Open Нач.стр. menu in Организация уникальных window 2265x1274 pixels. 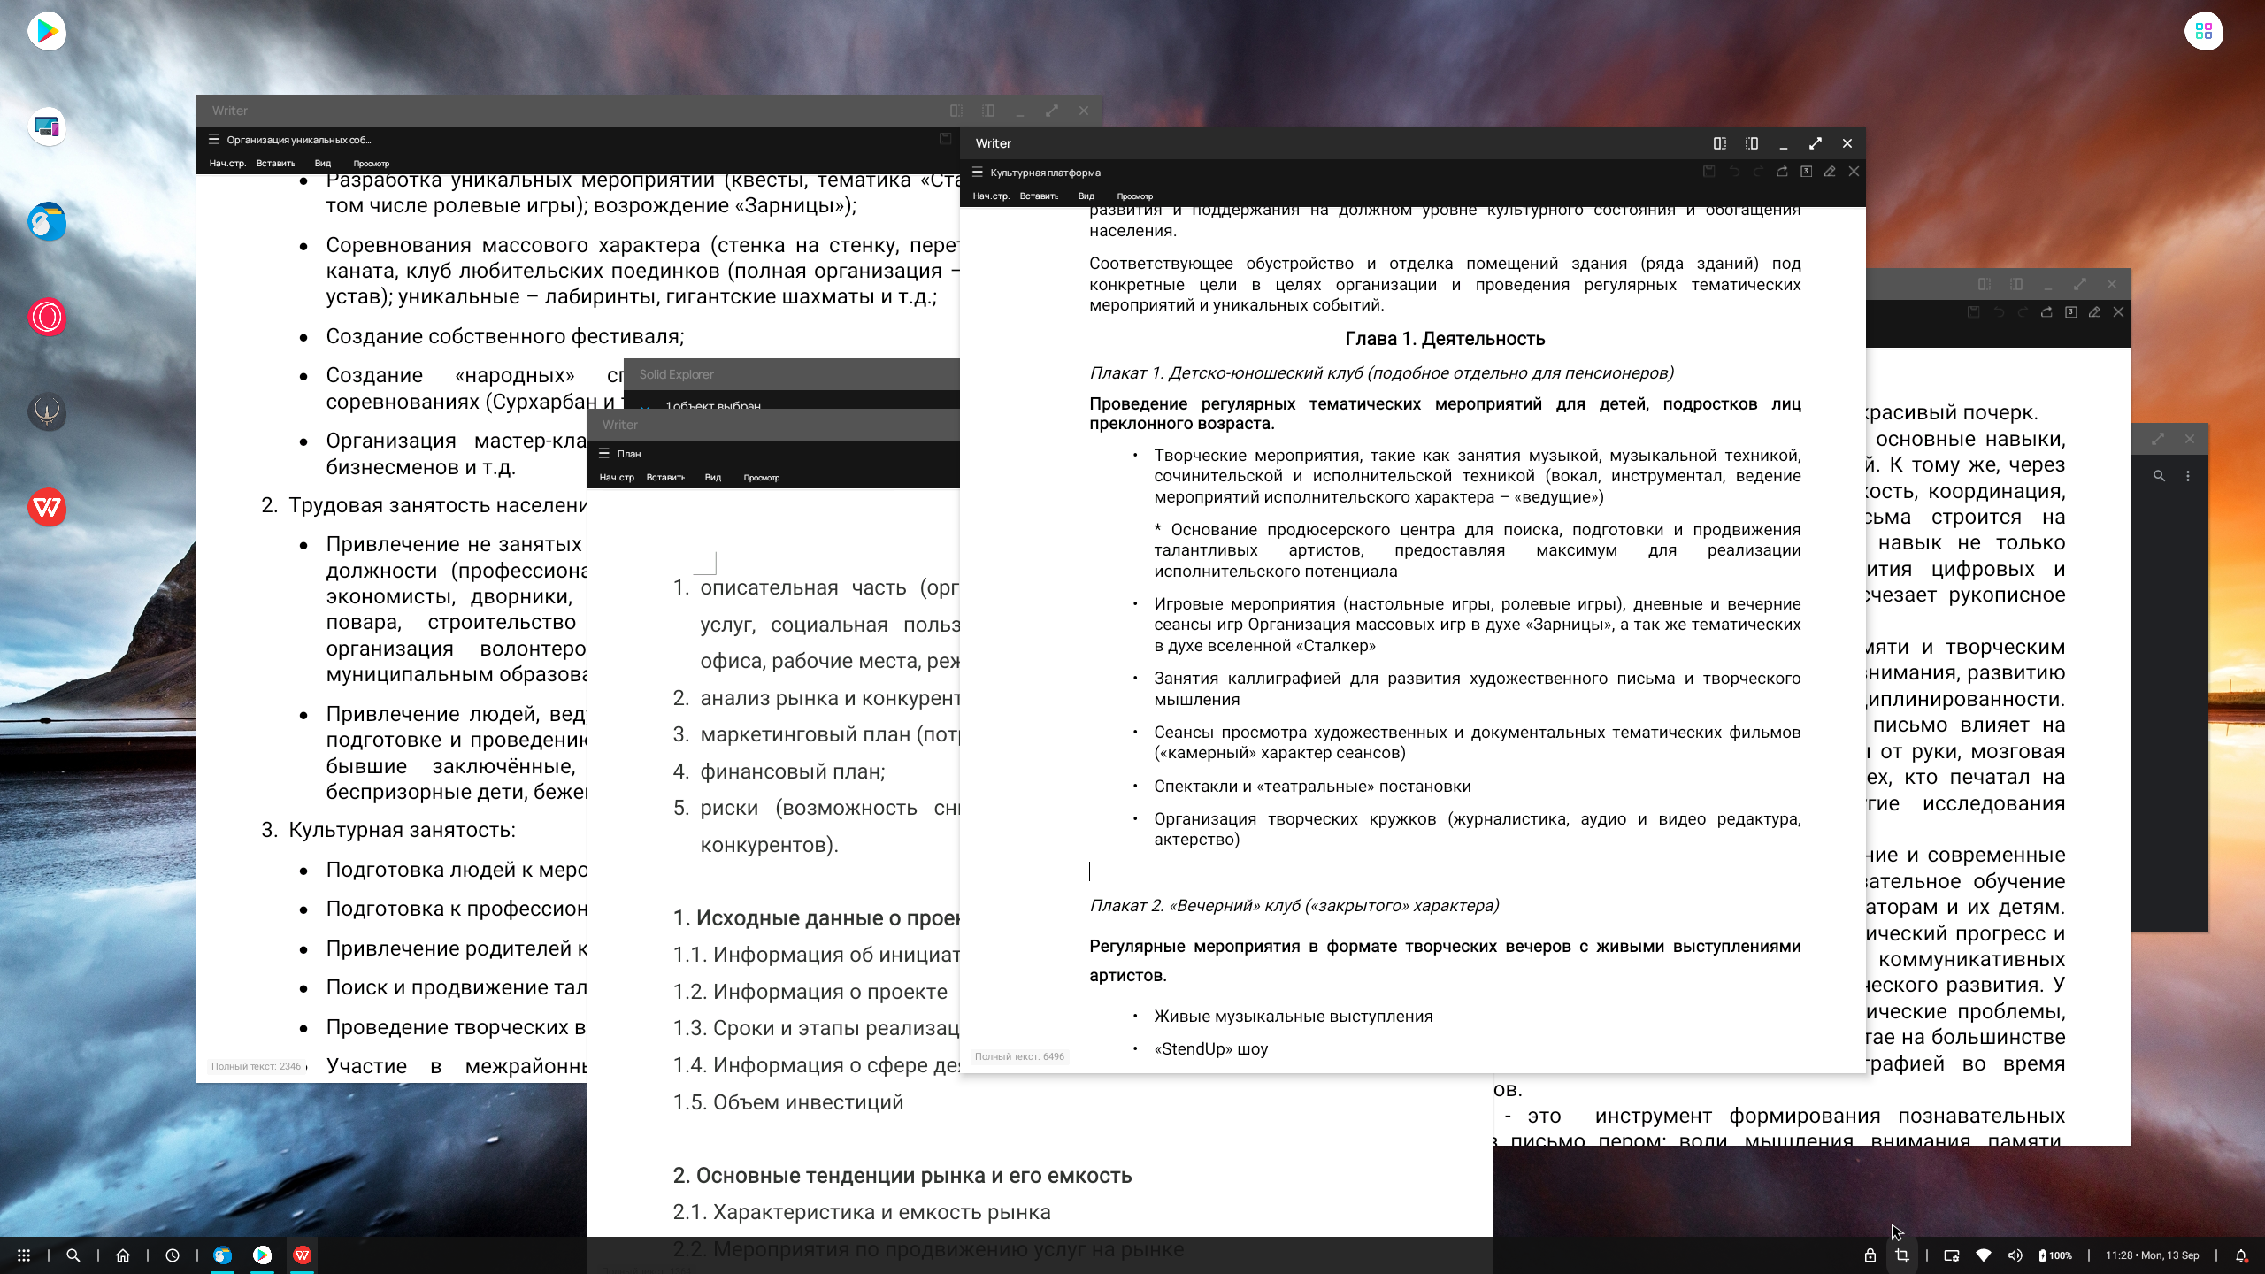click(x=227, y=164)
